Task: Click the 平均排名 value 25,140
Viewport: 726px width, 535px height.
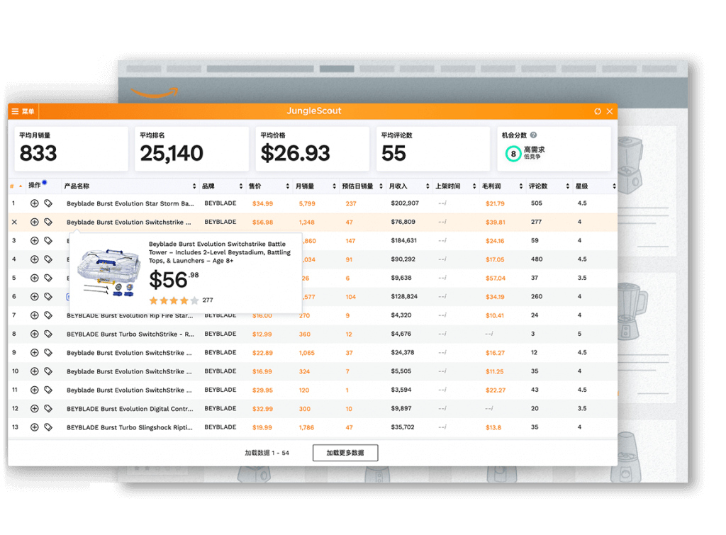Action: 172,153
